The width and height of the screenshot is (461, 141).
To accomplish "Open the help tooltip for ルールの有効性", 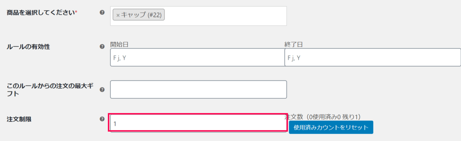I will coord(102,47).
